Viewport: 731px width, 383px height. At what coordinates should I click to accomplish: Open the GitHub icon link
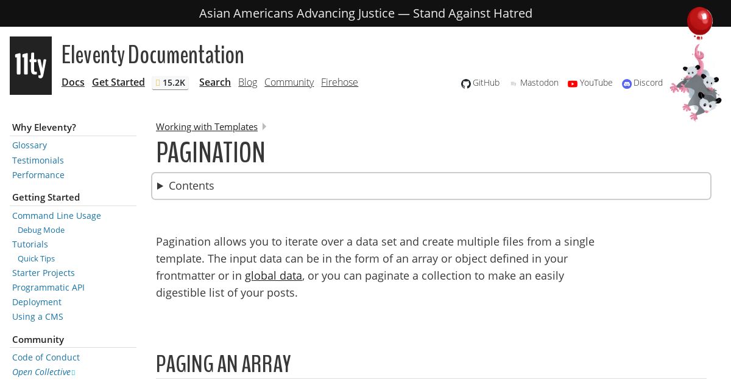coord(466,84)
